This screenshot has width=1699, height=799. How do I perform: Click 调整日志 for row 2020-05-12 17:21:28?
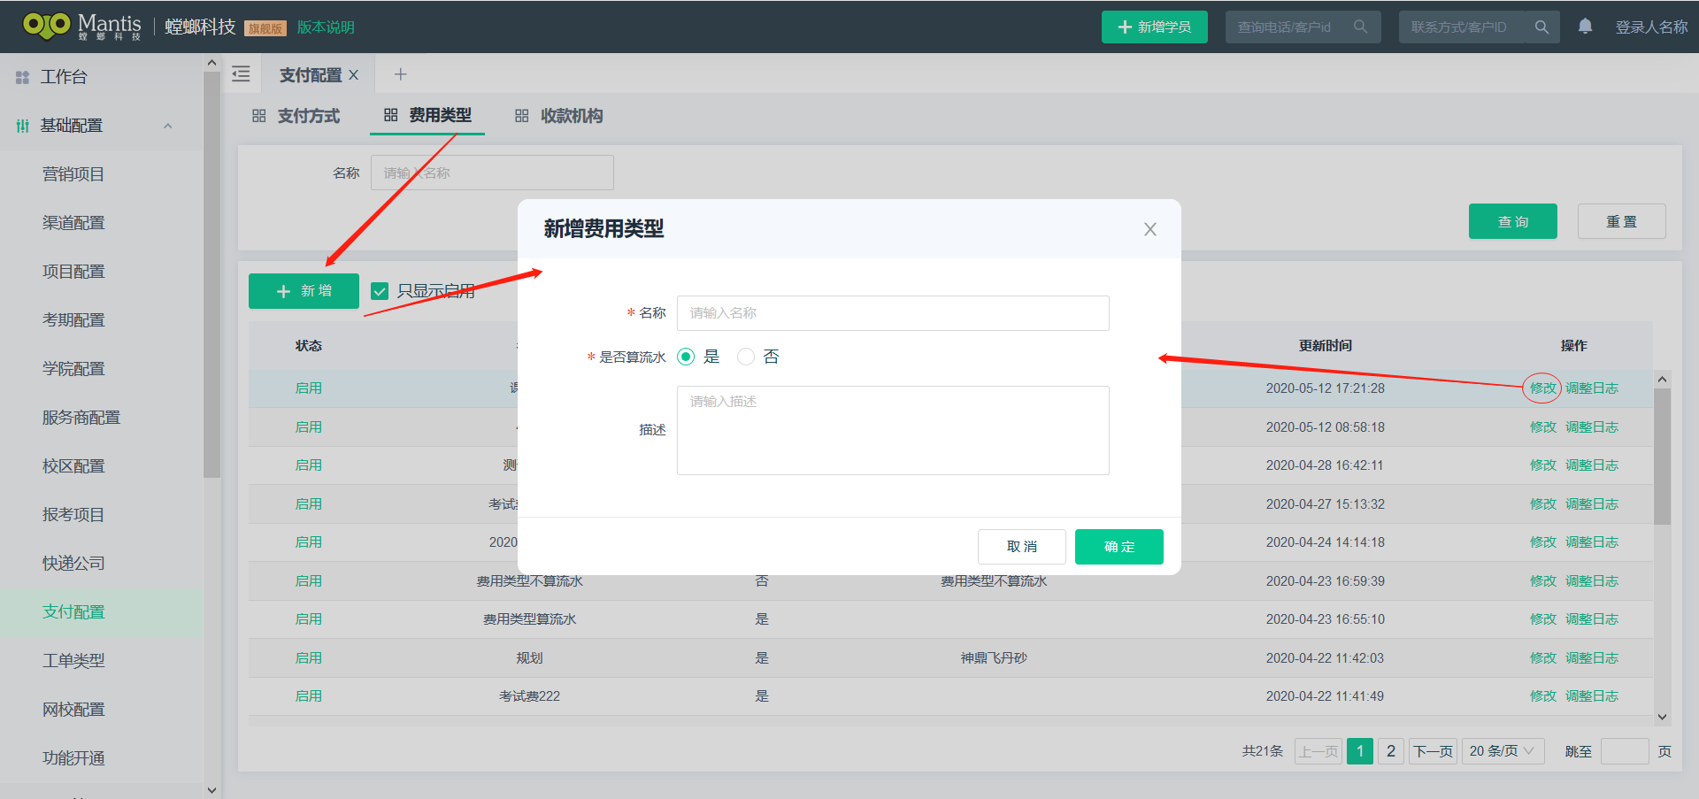(x=1591, y=388)
